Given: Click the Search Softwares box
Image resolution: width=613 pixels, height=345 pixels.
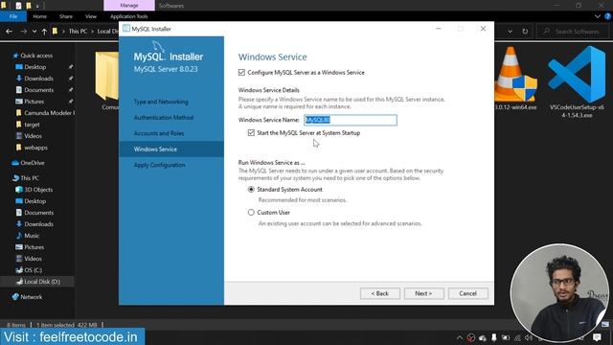Looking at the screenshot, I should point(573,32).
